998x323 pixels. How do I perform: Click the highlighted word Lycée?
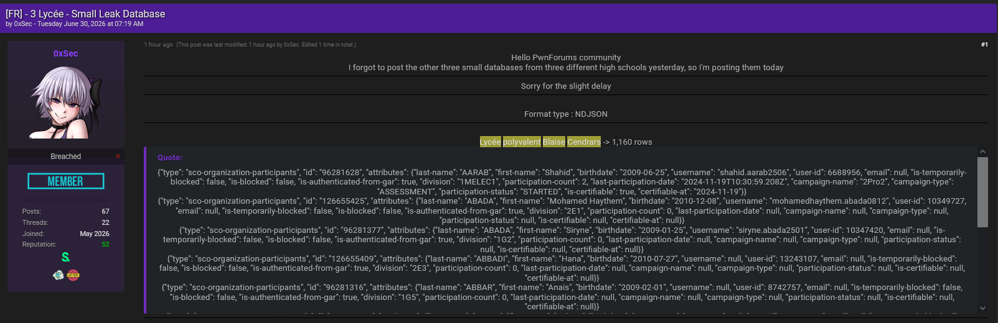coord(491,142)
